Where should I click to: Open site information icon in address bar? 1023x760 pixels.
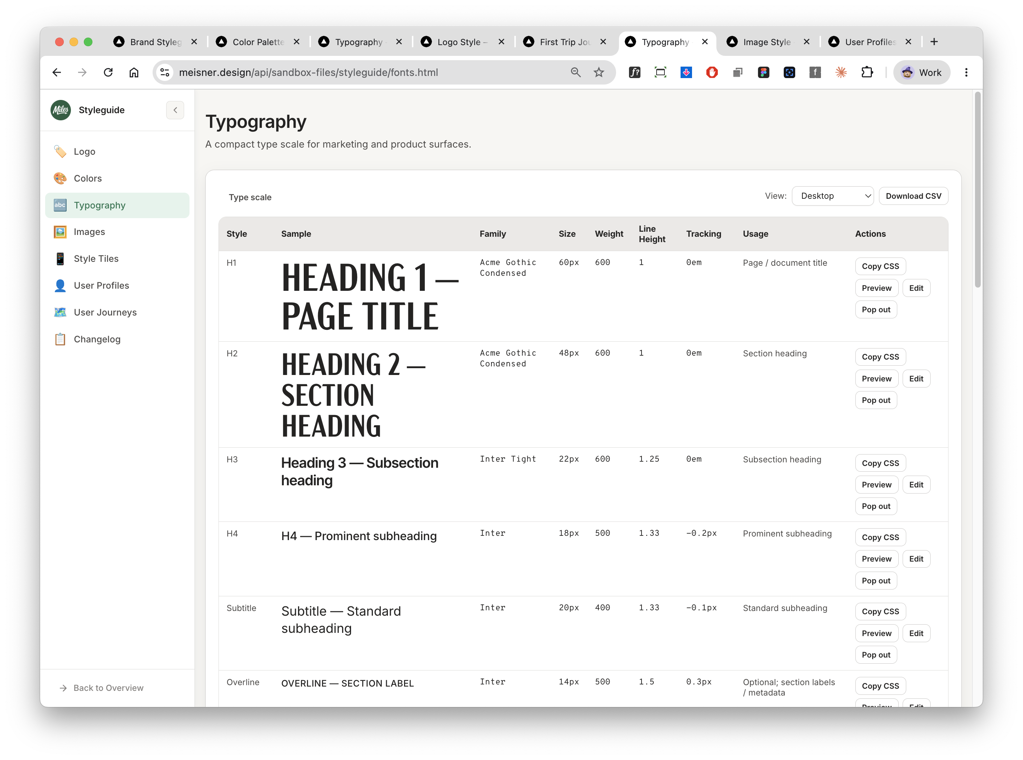[x=165, y=72]
